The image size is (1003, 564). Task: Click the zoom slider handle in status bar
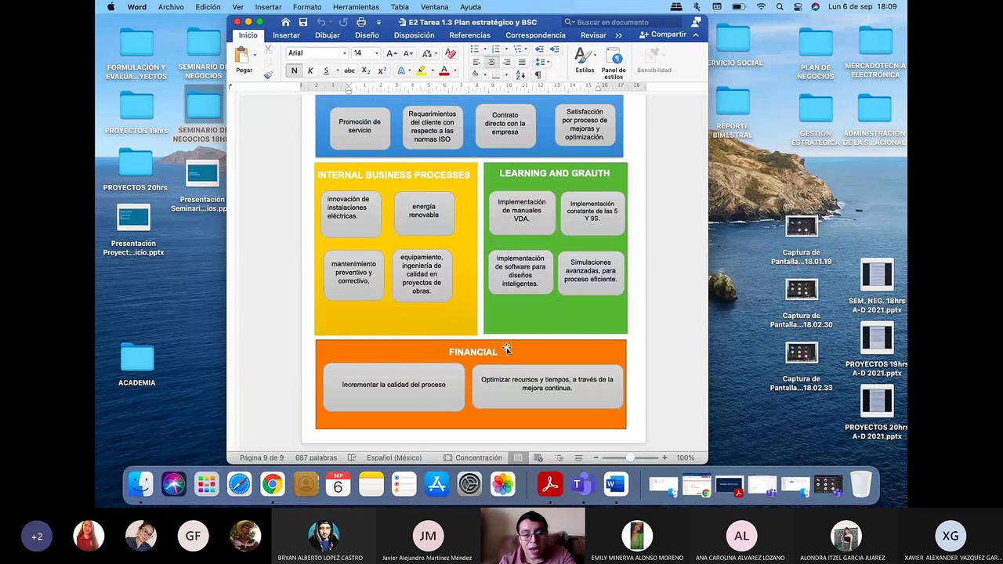629,457
